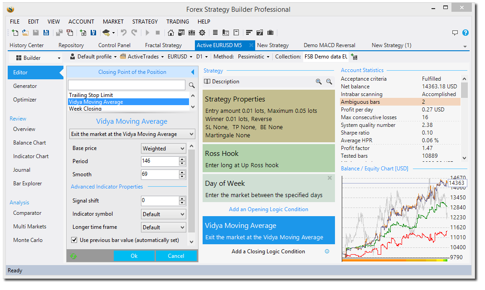Viewport: 485px width, 290px height.
Task: Open the EURUSD symbol dropdown
Action: pos(180,57)
